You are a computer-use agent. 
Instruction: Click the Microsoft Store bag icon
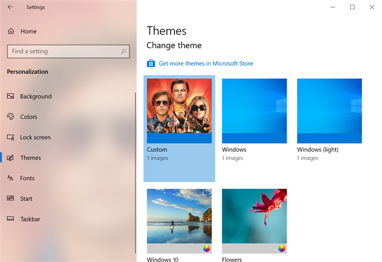click(151, 63)
